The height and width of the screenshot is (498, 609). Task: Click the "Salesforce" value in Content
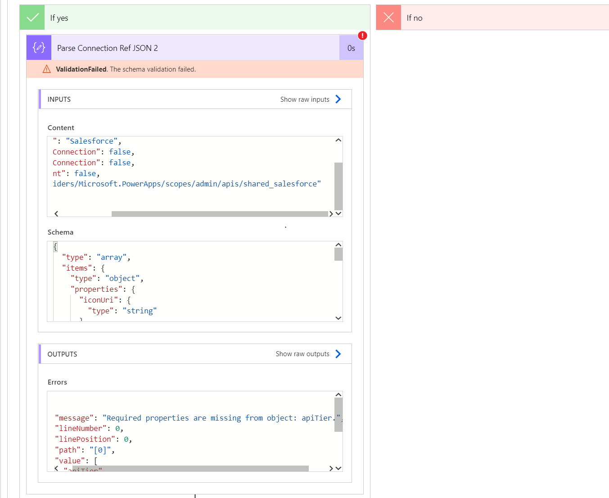coord(92,141)
